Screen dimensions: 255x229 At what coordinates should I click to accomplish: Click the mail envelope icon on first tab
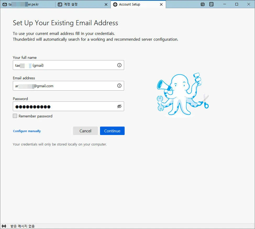(x=5, y=4)
